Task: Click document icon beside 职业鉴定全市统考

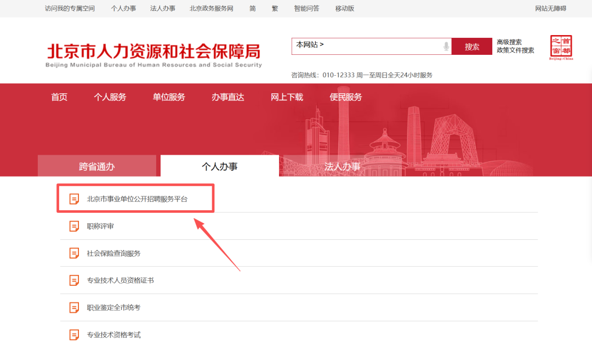Action: [x=75, y=308]
